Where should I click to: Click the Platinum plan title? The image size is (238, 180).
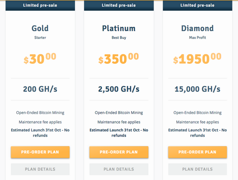[x=119, y=28]
